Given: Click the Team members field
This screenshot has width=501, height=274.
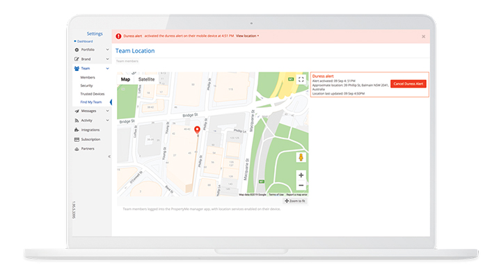Looking at the screenshot, I should (x=127, y=61).
